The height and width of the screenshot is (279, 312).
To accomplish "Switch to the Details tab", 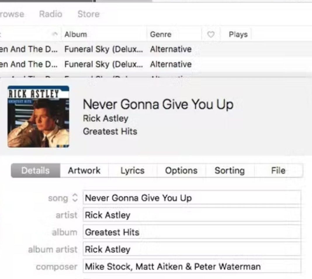I will tap(35, 170).
